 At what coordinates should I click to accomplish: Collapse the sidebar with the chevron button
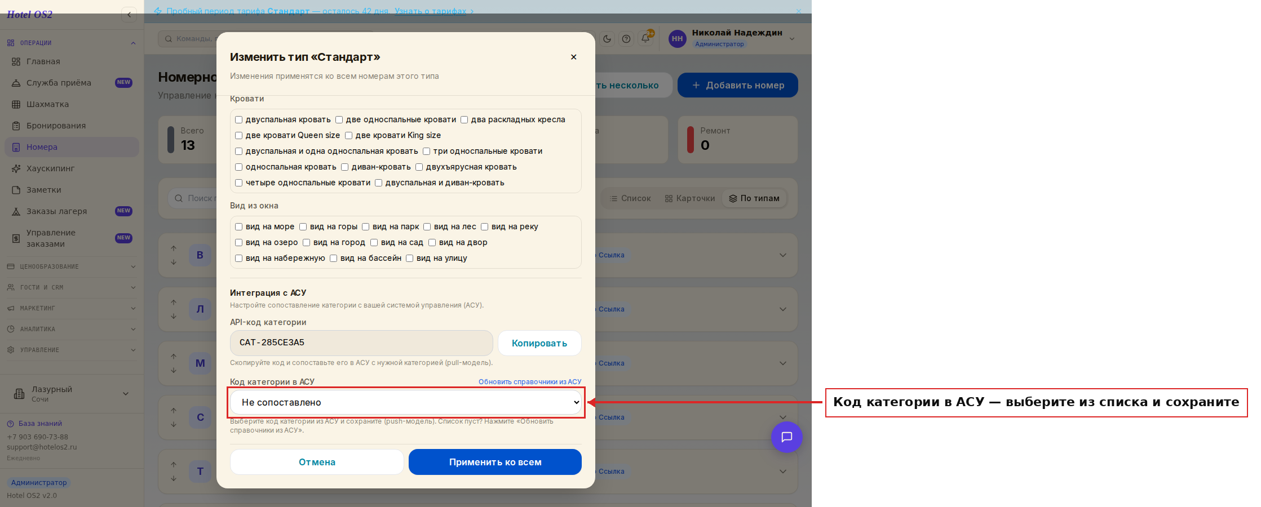(x=129, y=15)
